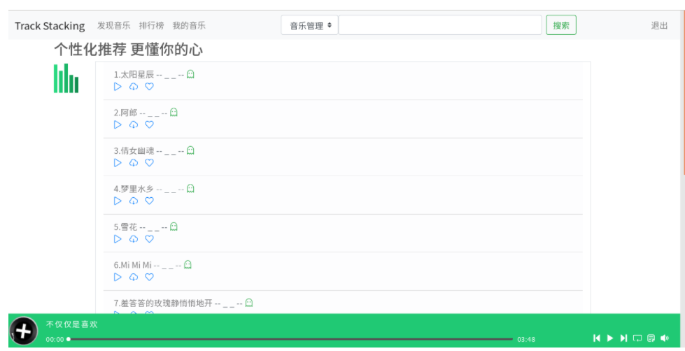Image resolution: width=685 pixels, height=351 pixels.
Task: Like the song 阿郎 with heart icon
Action: [150, 124]
